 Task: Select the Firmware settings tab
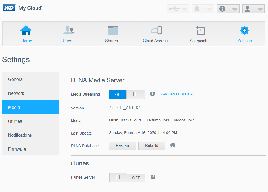31,149
